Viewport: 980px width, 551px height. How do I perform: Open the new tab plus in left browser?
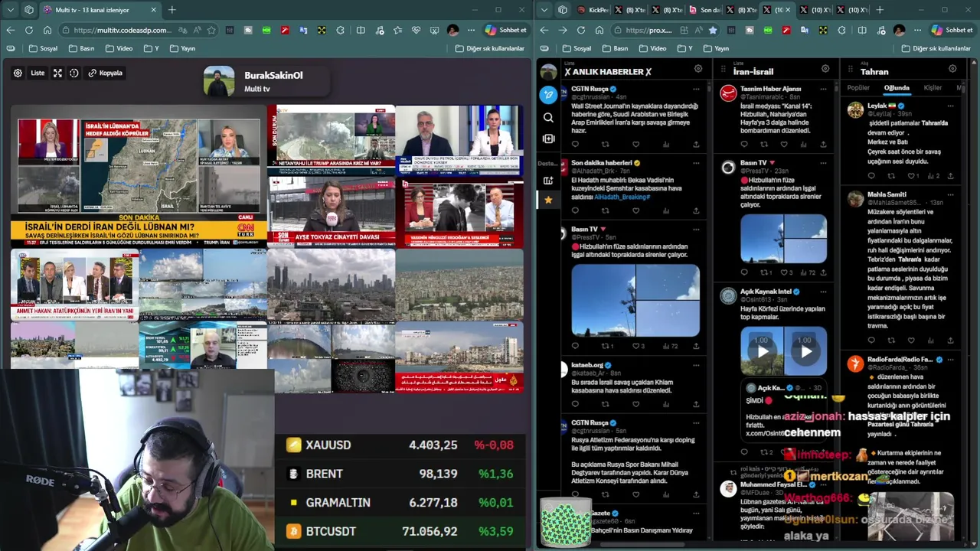click(172, 10)
